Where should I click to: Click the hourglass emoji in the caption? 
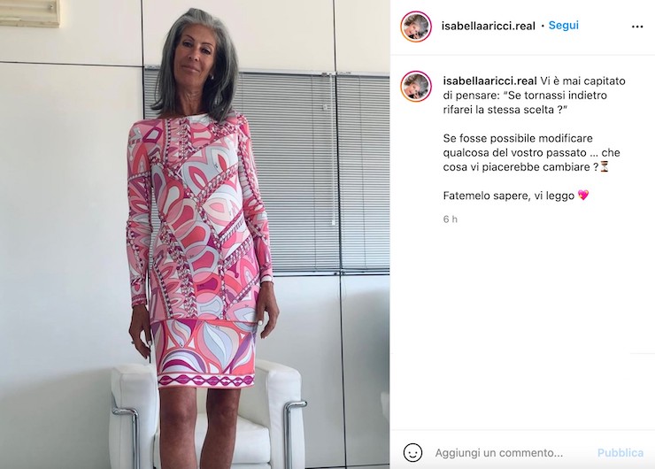[x=604, y=166]
